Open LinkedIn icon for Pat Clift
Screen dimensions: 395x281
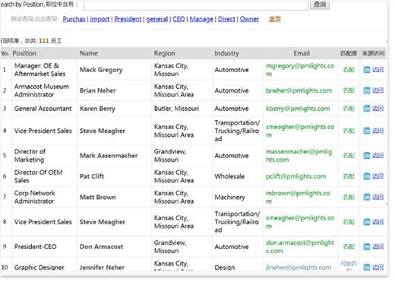pyautogui.click(x=367, y=176)
